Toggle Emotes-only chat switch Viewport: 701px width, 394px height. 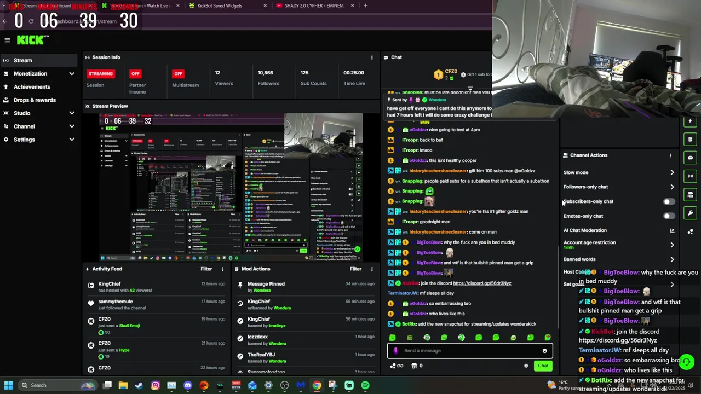point(669,216)
